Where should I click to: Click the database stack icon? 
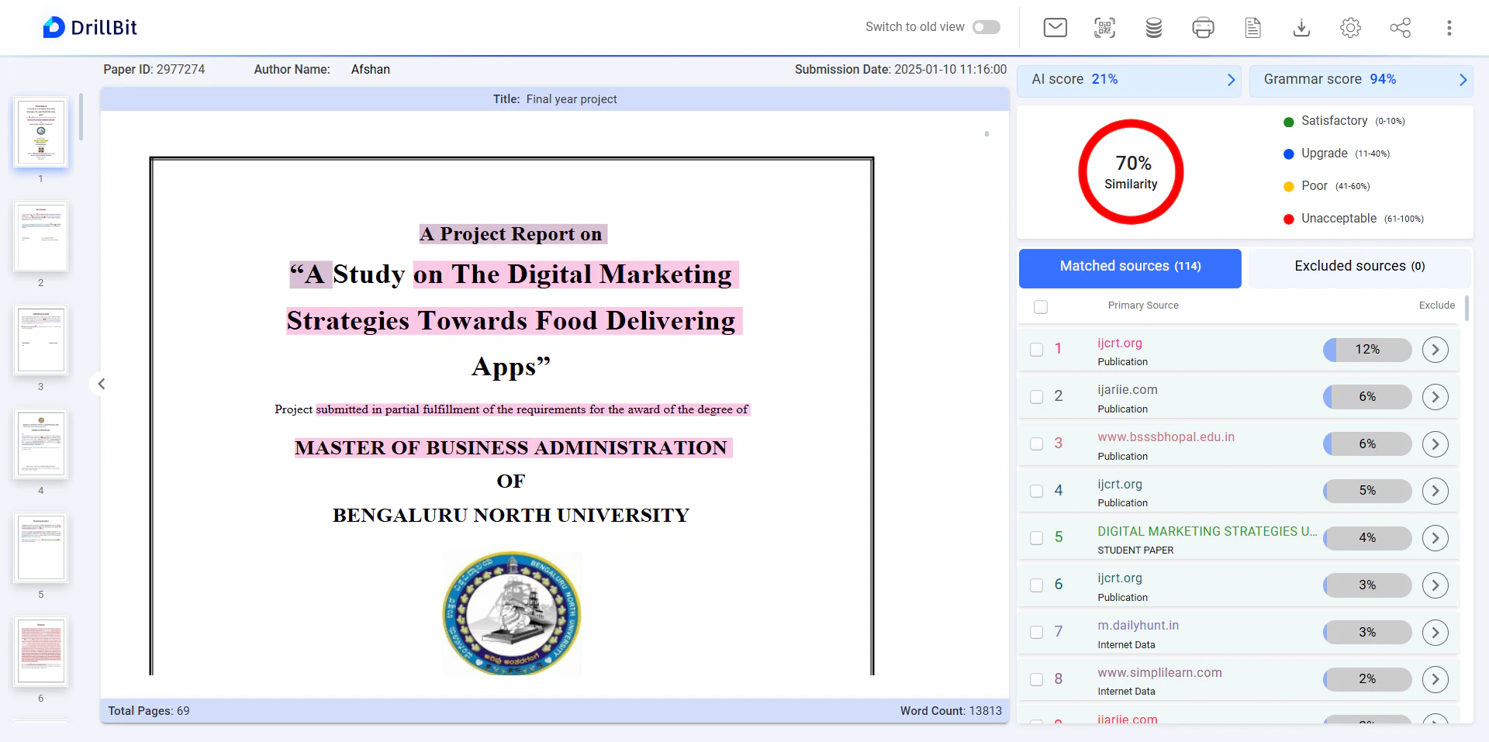(x=1153, y=28)
